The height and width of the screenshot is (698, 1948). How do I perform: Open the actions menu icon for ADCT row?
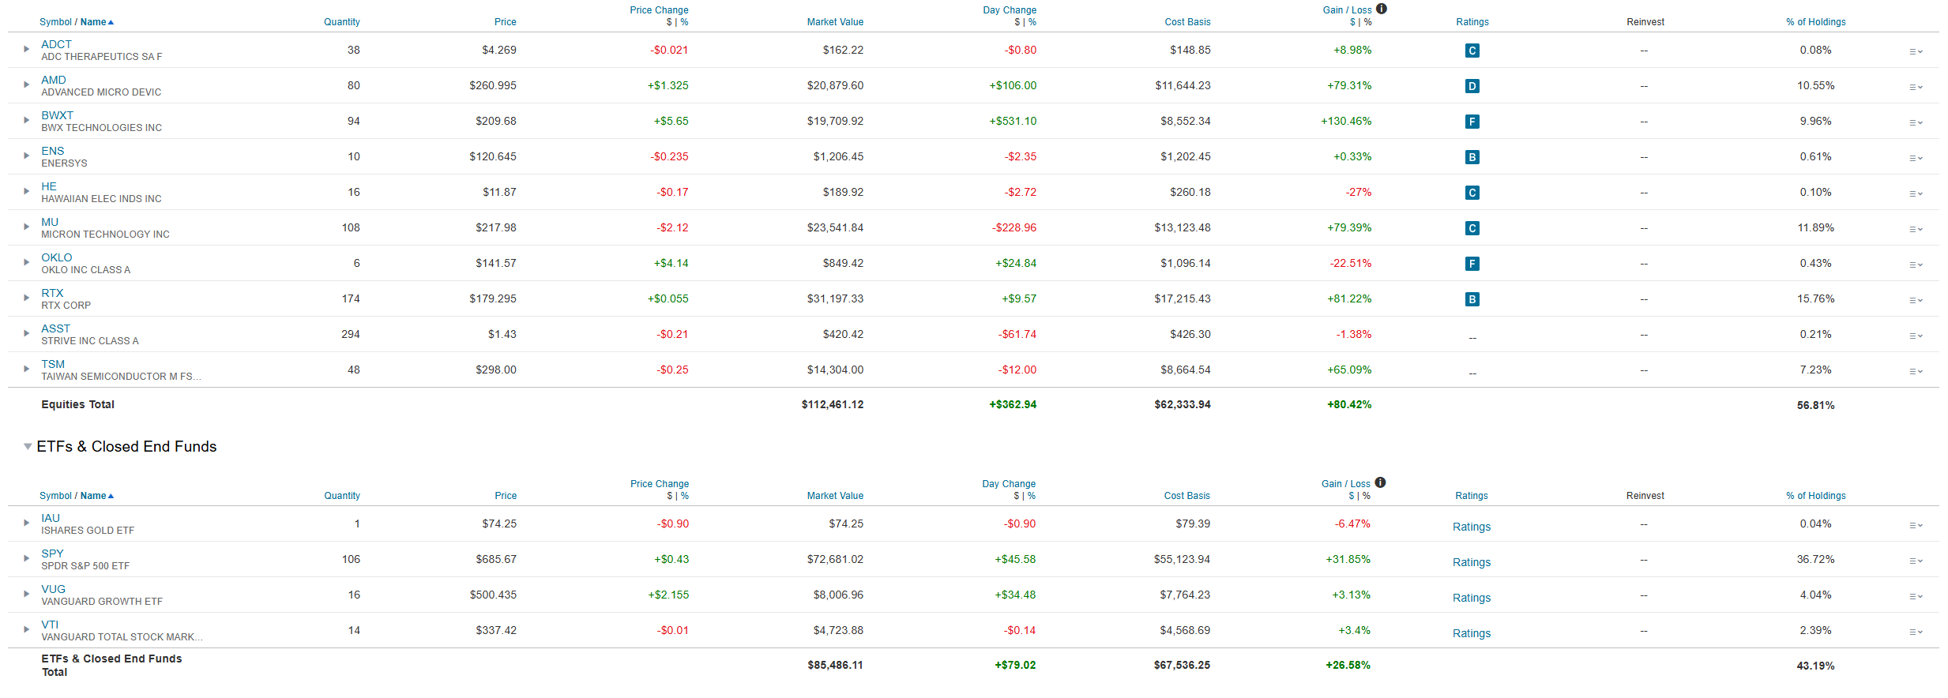click(1916, 51)
